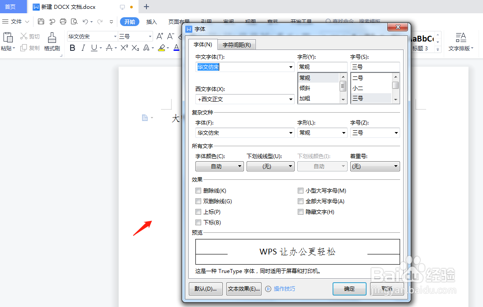This screenshot has height=307, width=483.
Task: Open the 中文字体 font dropdown
Action: 290,67
